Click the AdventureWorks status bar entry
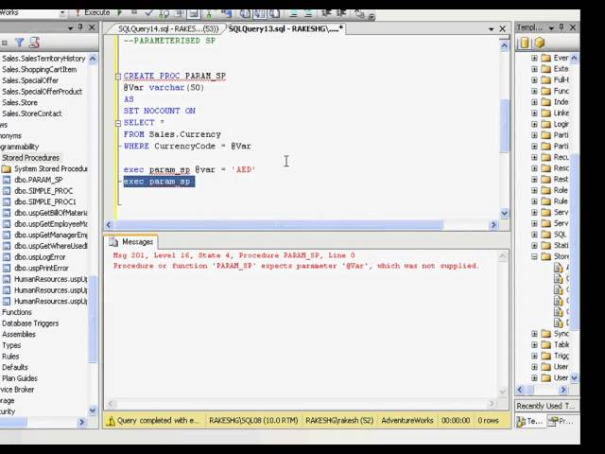The height and width of the screenshot is (454, 605). (x=407, y=420)
